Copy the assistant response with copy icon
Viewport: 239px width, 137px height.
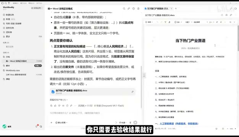(x=52, y=105)
